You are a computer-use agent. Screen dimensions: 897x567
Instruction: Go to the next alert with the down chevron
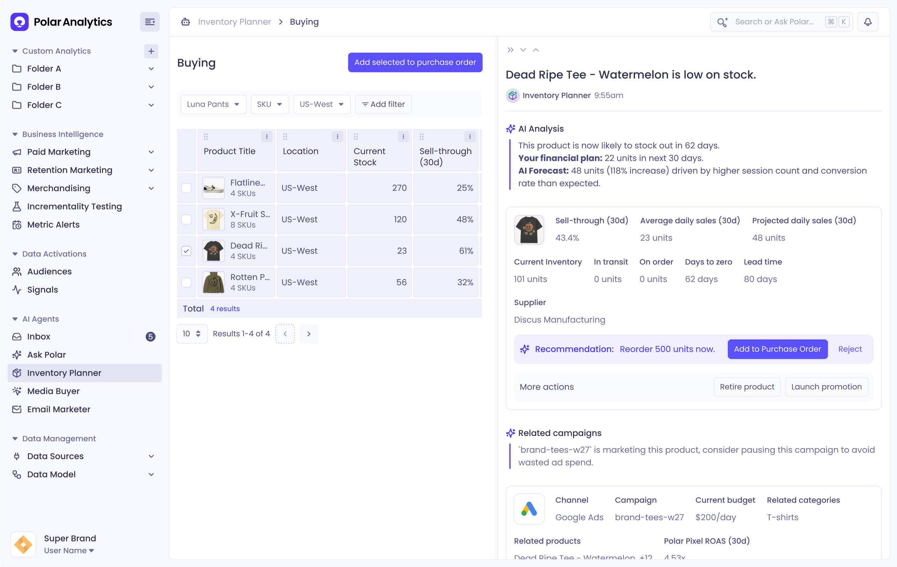tap(523, 50)
